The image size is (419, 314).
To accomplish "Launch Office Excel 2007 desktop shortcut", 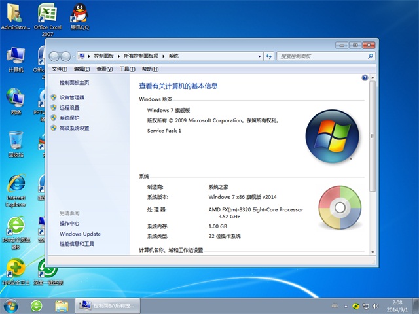I will pos(48,19).
